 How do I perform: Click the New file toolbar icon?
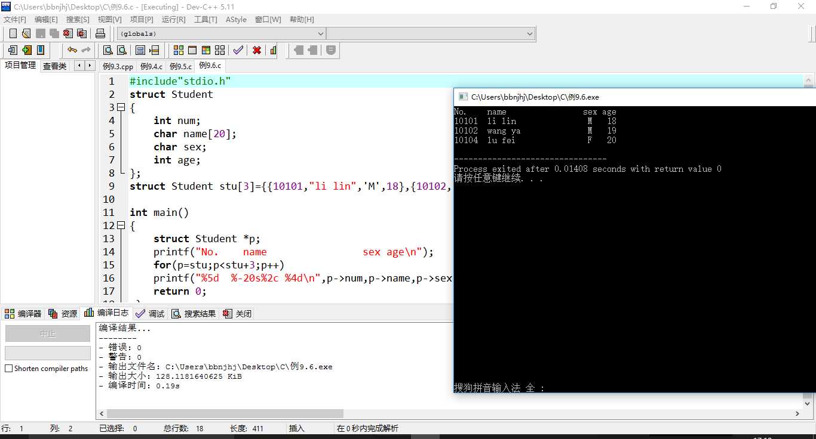[13, 33]
